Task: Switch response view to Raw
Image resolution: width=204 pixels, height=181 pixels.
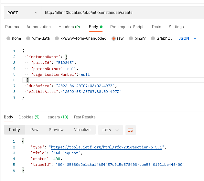Action: [x=34, y=130]
